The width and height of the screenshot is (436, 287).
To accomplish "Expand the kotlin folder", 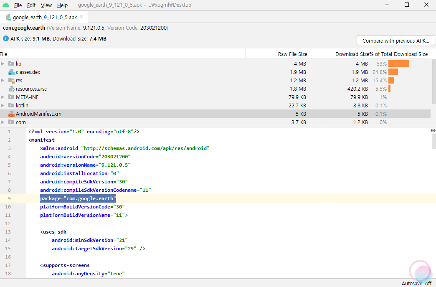I will [3, 105].
